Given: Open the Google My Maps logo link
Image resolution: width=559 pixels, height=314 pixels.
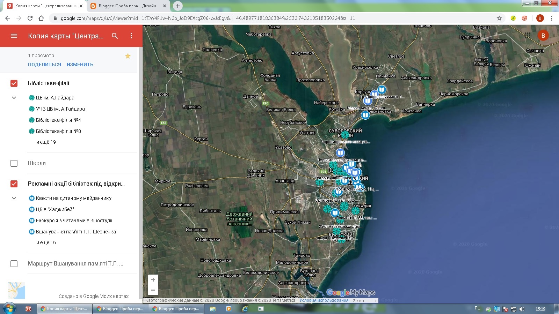Looking at the screenshot, I should (x=351, y=292).
